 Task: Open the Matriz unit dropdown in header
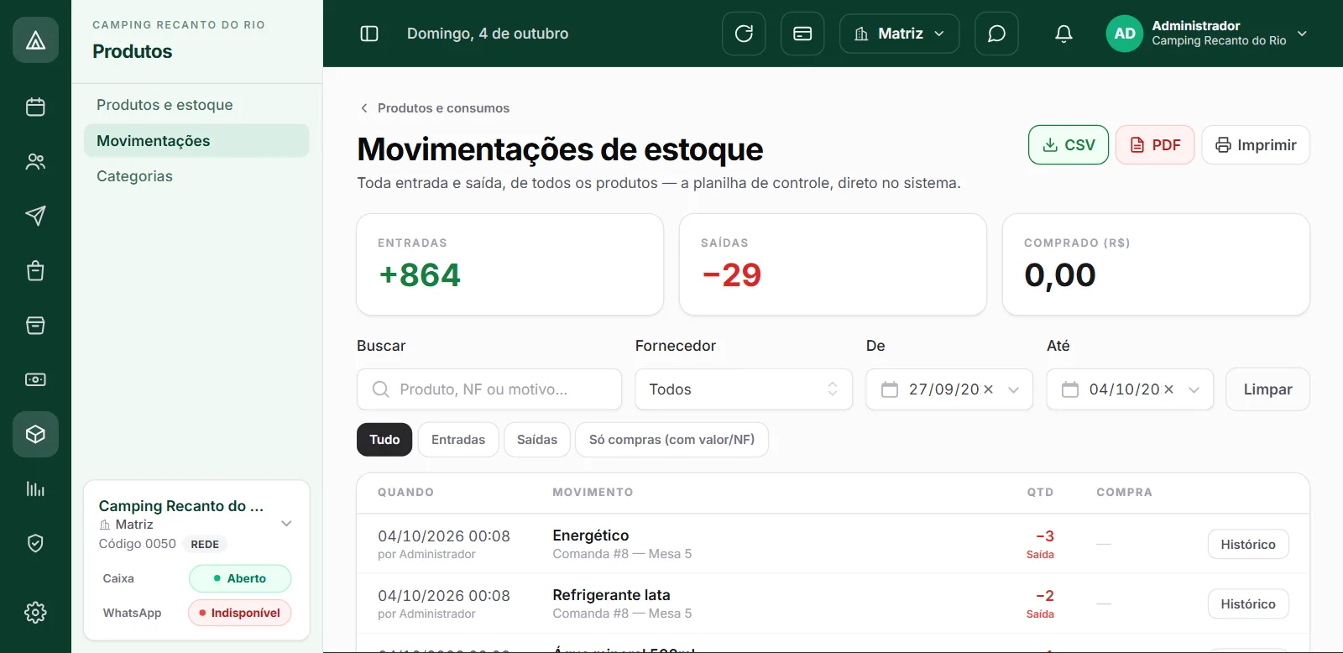click(899, 34)
